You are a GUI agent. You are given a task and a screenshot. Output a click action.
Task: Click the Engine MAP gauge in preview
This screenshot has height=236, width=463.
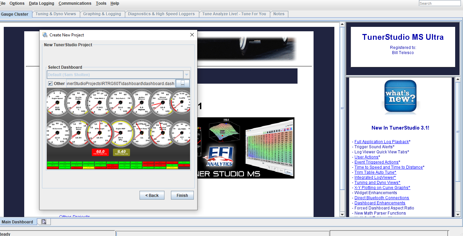120,133
